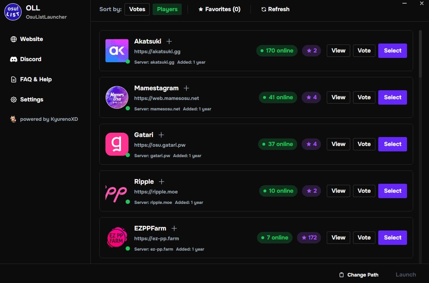Refresh the server list
The width and height of the screenshot is (429, 283).
coord(275,9)
